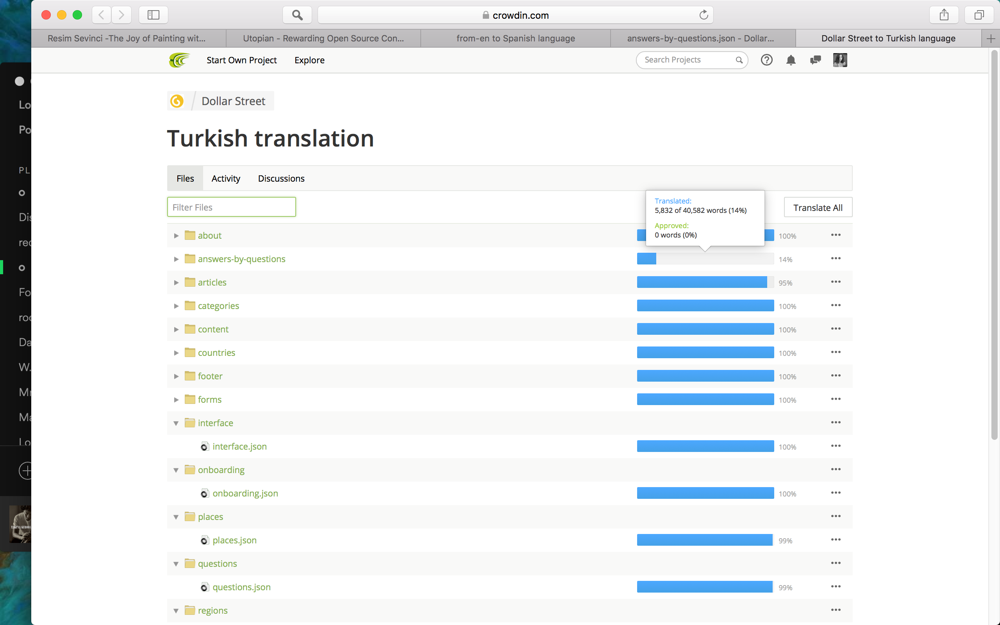The image size is (1000, 625).
Task: Open more options for questions.json file
Action: pos(836,587)
